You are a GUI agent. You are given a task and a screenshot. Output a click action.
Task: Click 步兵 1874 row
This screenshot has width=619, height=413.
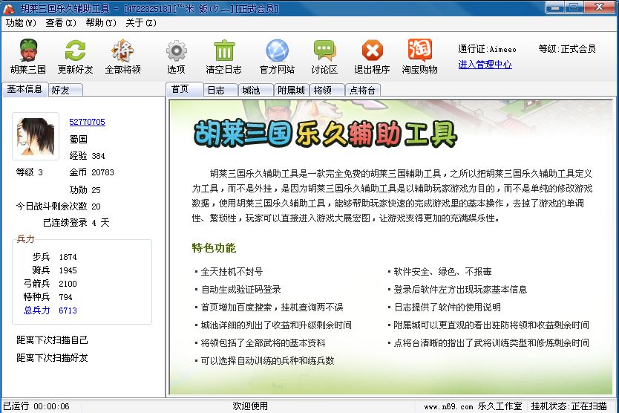coord(54,257)
